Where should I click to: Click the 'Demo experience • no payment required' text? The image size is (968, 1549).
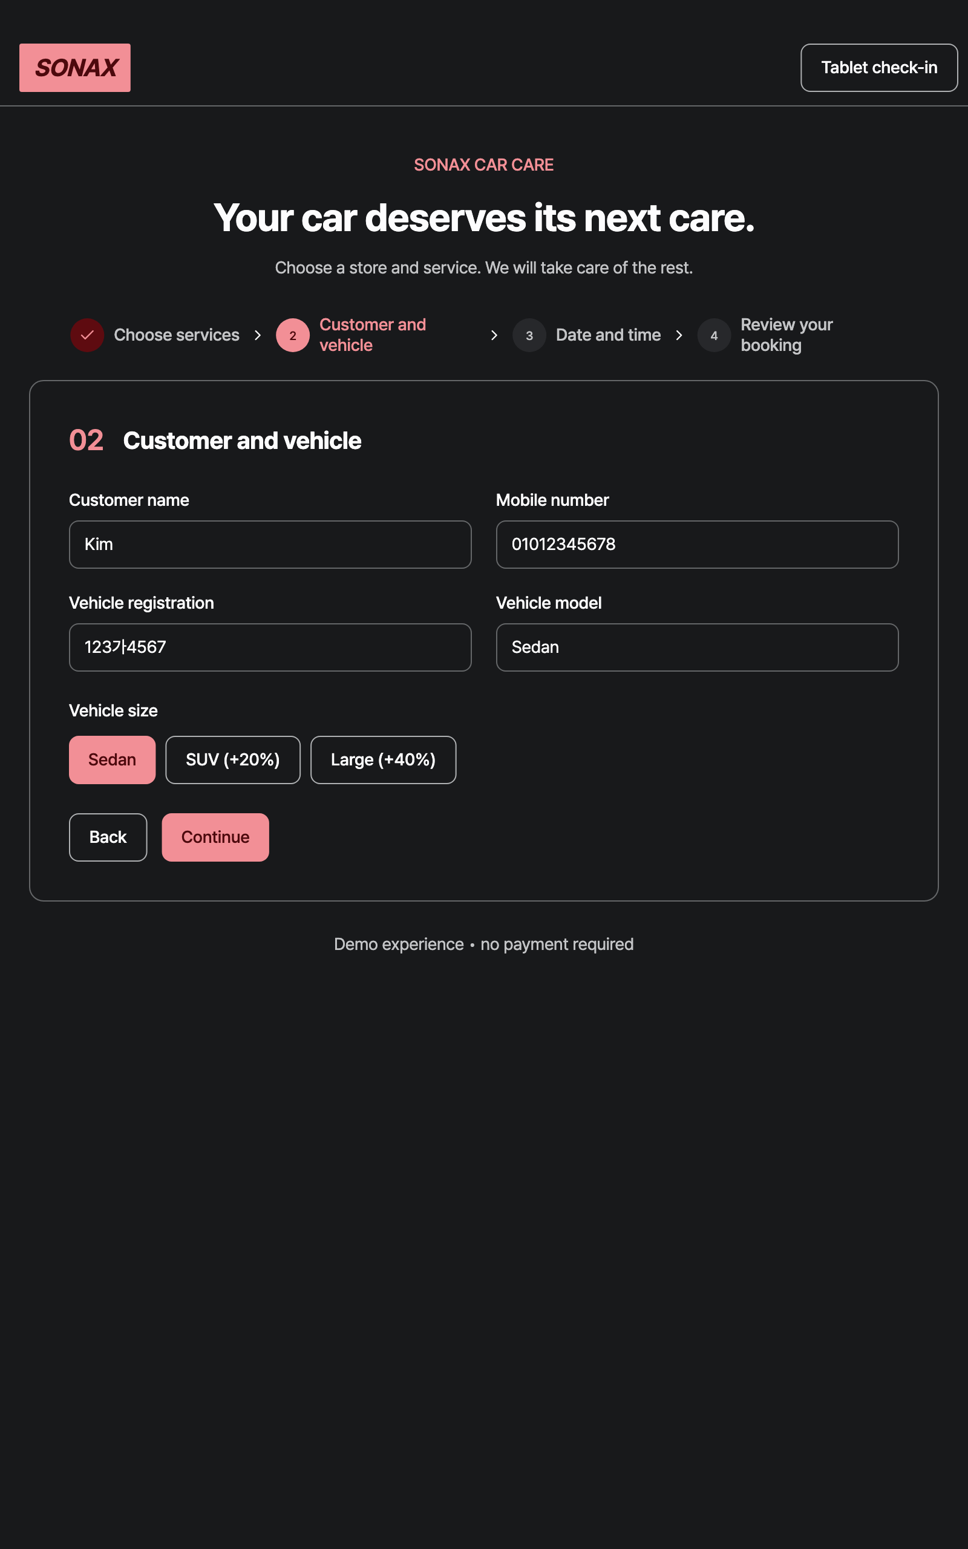click(x=484, y=945)
